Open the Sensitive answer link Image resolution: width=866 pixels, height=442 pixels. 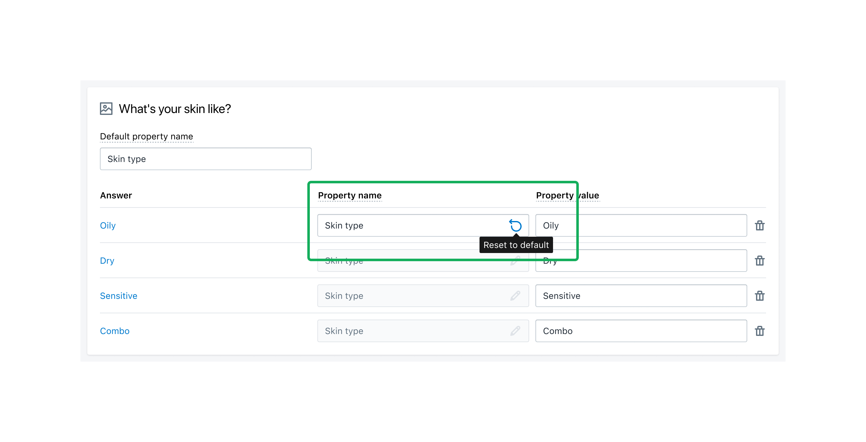click(x=118, y=296)
